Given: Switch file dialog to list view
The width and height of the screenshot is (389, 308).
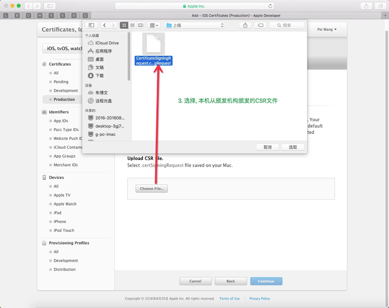Looking at the screenshot, I should click(132, 25).
